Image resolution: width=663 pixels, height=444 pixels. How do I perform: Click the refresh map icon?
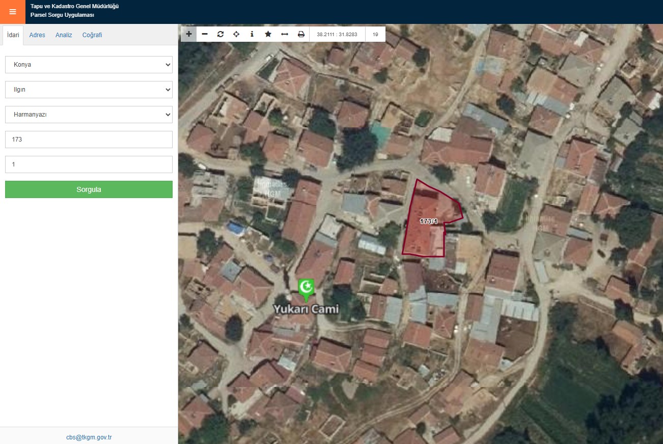220,34
